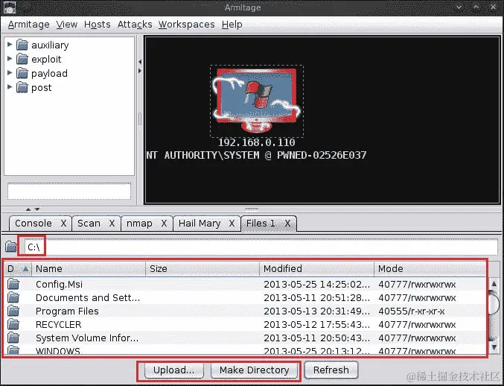The height and width of the screenshot is (386, 504).
Task: Collapse the module panel with the left divider arrow
Action: [140, 61]
